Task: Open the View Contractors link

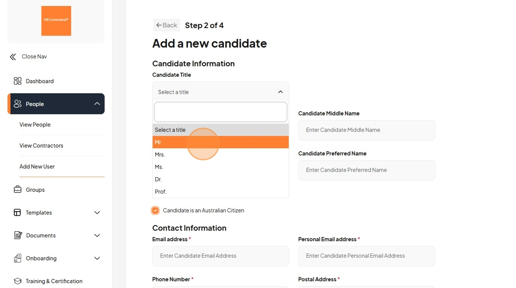Action: pyautogui.click(x=41, y=145)
